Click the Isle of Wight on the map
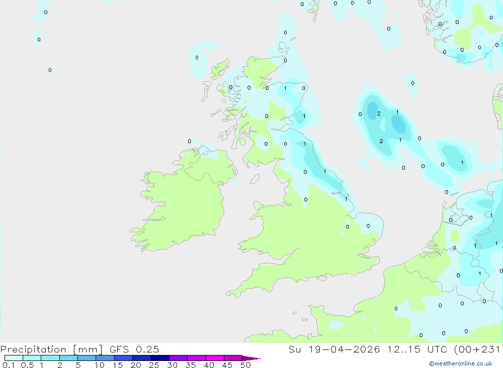The width and height of the screenshot is (503, 368). [x=321, y=278]
